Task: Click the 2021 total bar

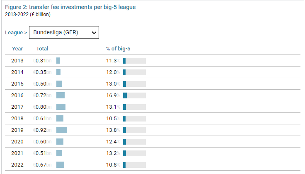Action: pyautogui.click(x=59, y=153)
